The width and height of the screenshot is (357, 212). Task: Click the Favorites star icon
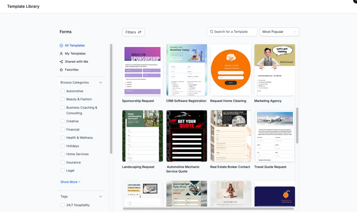click(61, 69)
